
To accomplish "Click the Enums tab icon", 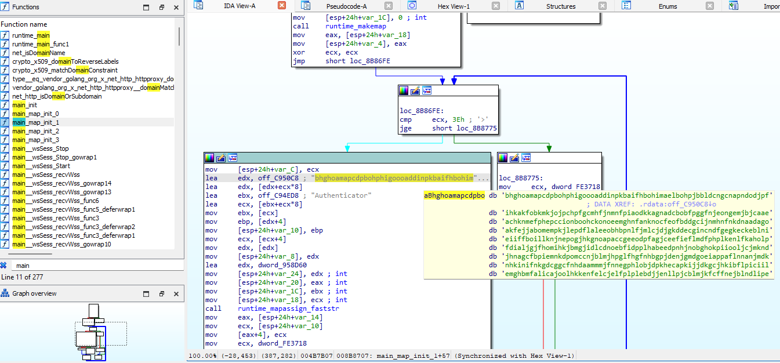I will 626,6.
